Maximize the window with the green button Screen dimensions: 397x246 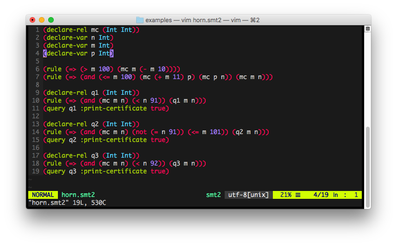pyautogui.click(x=51, y=20)
